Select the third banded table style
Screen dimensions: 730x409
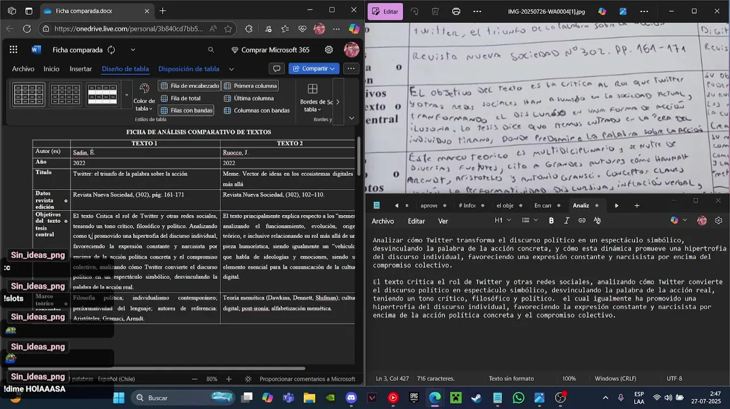[x=102, y=94]
